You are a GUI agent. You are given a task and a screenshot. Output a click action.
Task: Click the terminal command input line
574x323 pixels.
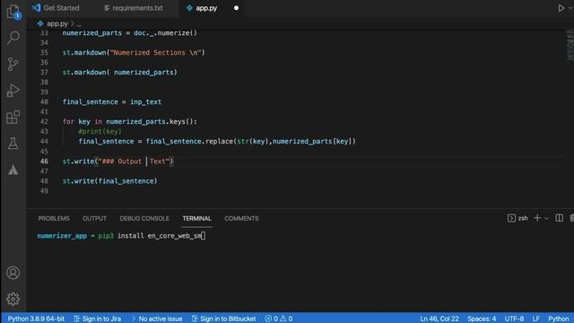pyautogui.click(x=121, y=236)
